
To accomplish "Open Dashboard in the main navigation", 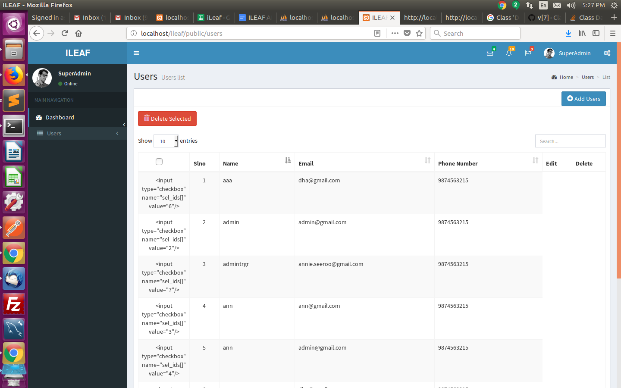I will [x=60, y=117].
